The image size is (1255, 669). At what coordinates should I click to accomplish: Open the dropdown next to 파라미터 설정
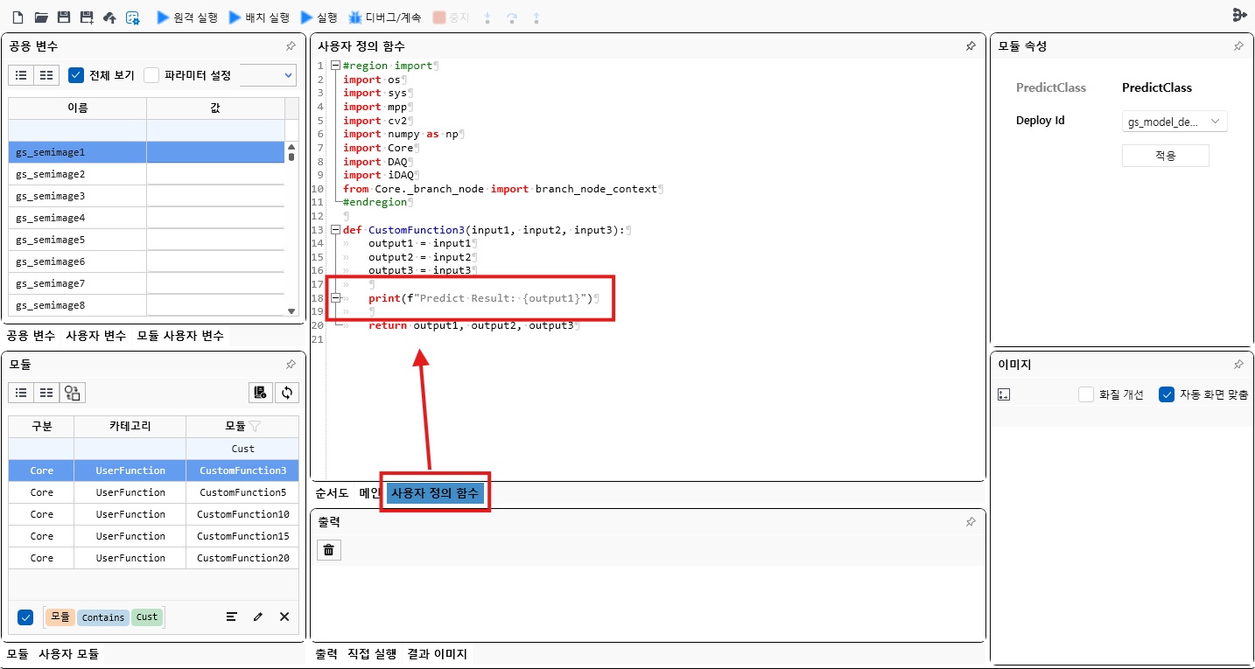269,74
